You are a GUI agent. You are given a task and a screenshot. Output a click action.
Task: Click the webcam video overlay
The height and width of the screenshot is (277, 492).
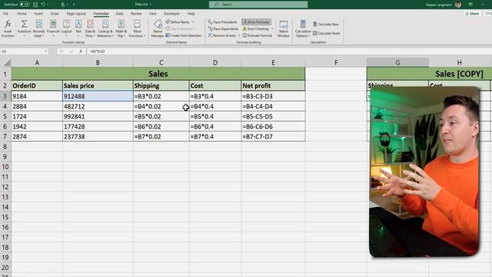pyautogui.click(x=424, y=172)
